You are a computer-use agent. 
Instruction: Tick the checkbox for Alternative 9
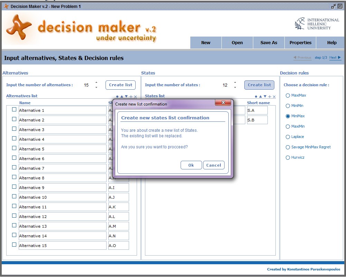click(14, 187)
